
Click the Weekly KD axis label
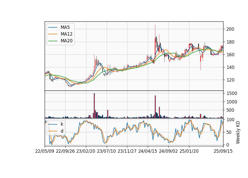point(238,132)
